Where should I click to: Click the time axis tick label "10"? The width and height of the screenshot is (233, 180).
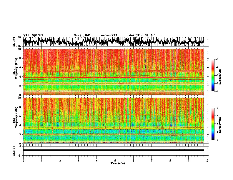[x=207, y=161]
